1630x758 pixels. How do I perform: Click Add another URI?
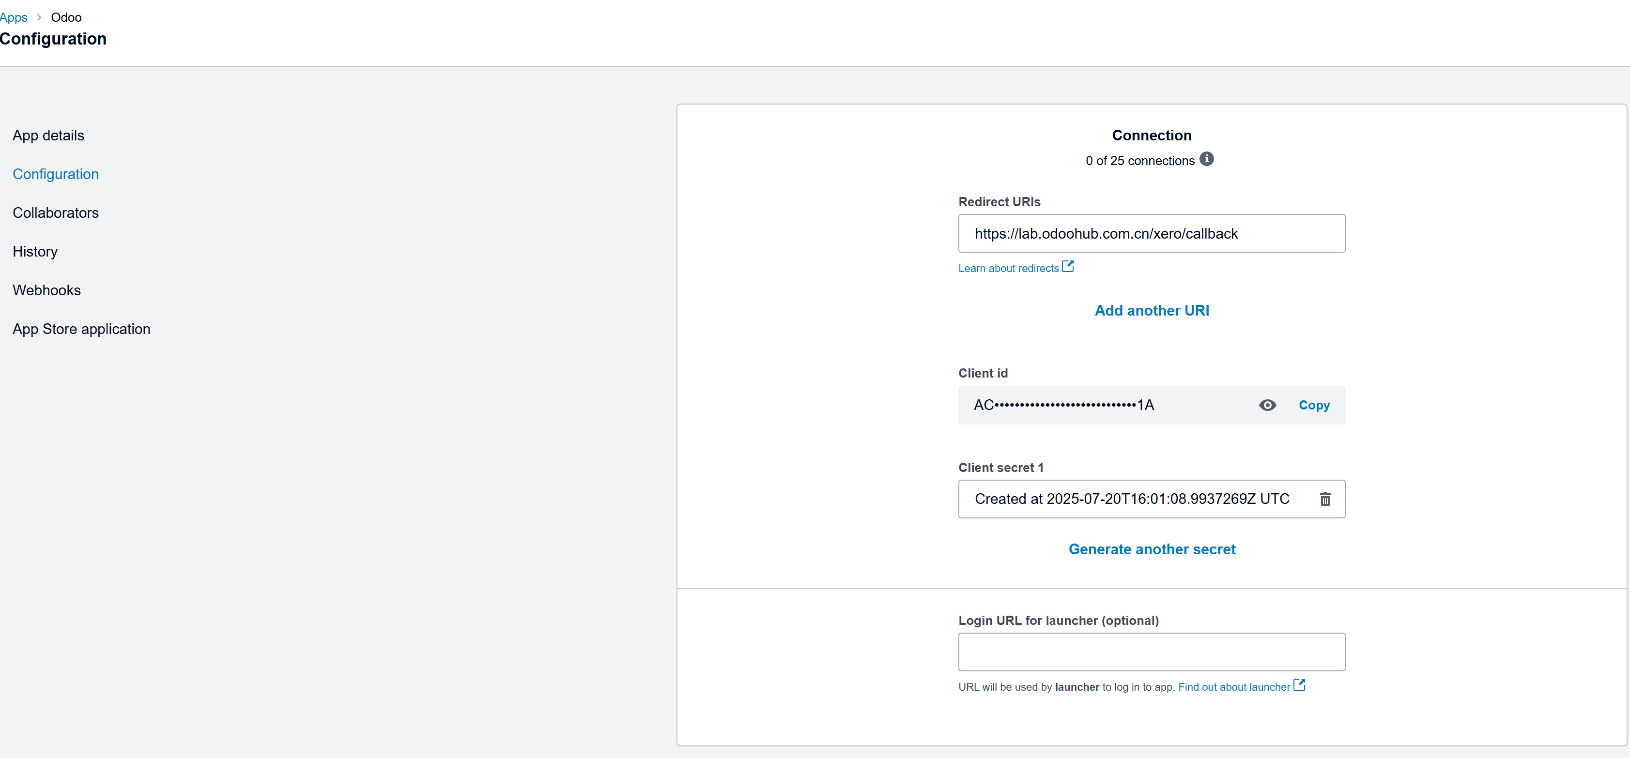[1152, 311]
